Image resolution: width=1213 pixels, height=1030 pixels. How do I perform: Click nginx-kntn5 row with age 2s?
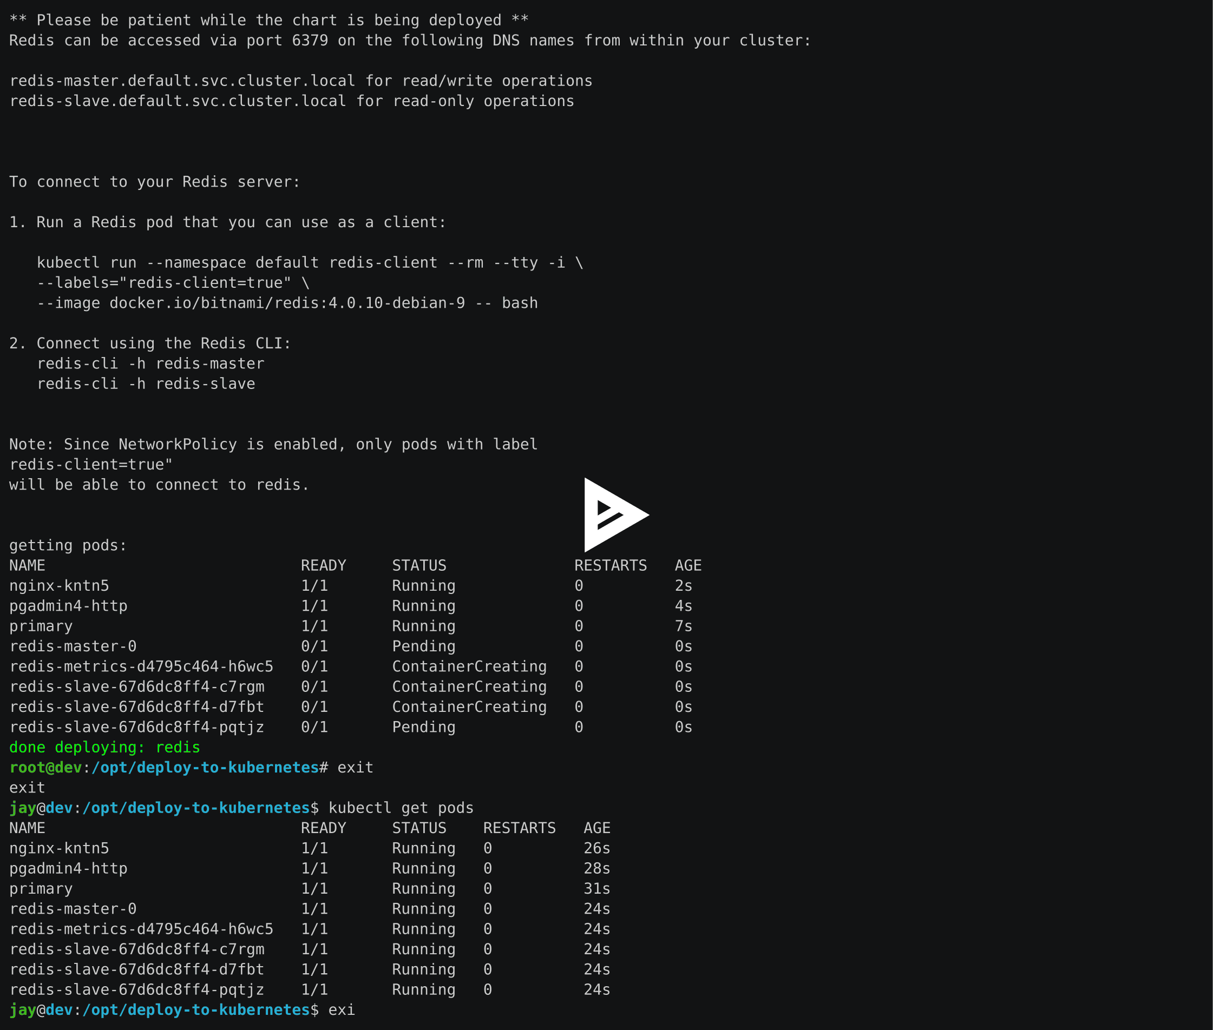tap(351, 585)
